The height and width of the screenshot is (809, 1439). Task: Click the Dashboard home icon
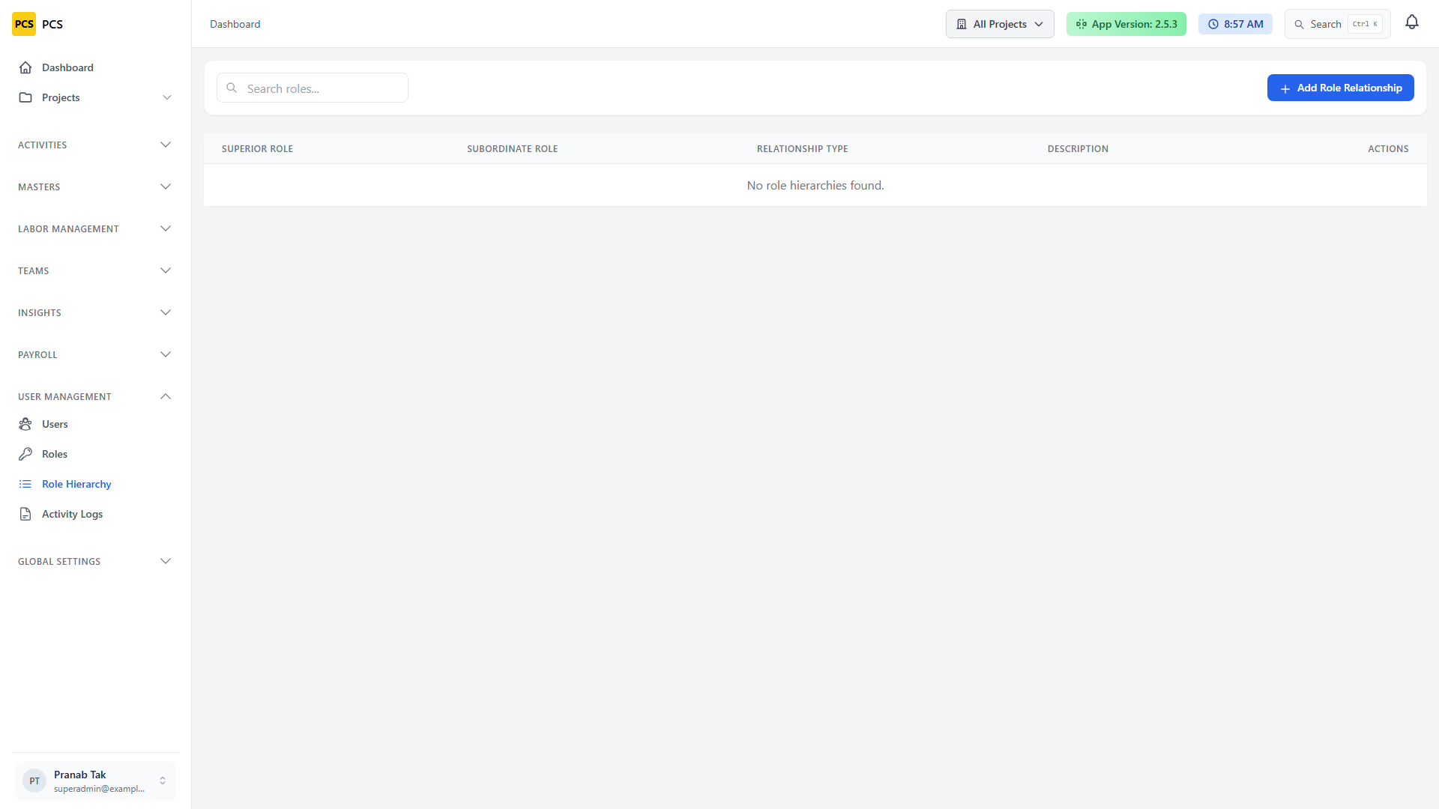tap(25, 67)
